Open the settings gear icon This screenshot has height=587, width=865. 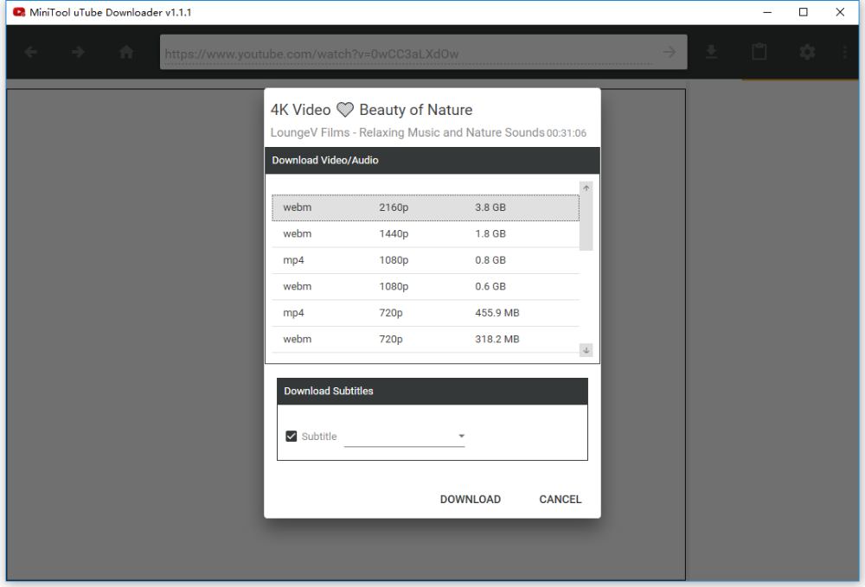pos(807,53)
